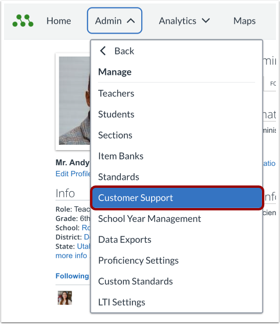Click the followed user's avatar thumbnail
Image resolution: width=280 pixels, height=324 pixels.
(65, 298)
